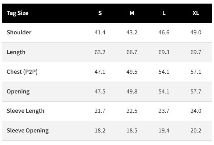Viewport: 214px width, 145px height.
Task: Select the L size column header
Action: (164, 13)
